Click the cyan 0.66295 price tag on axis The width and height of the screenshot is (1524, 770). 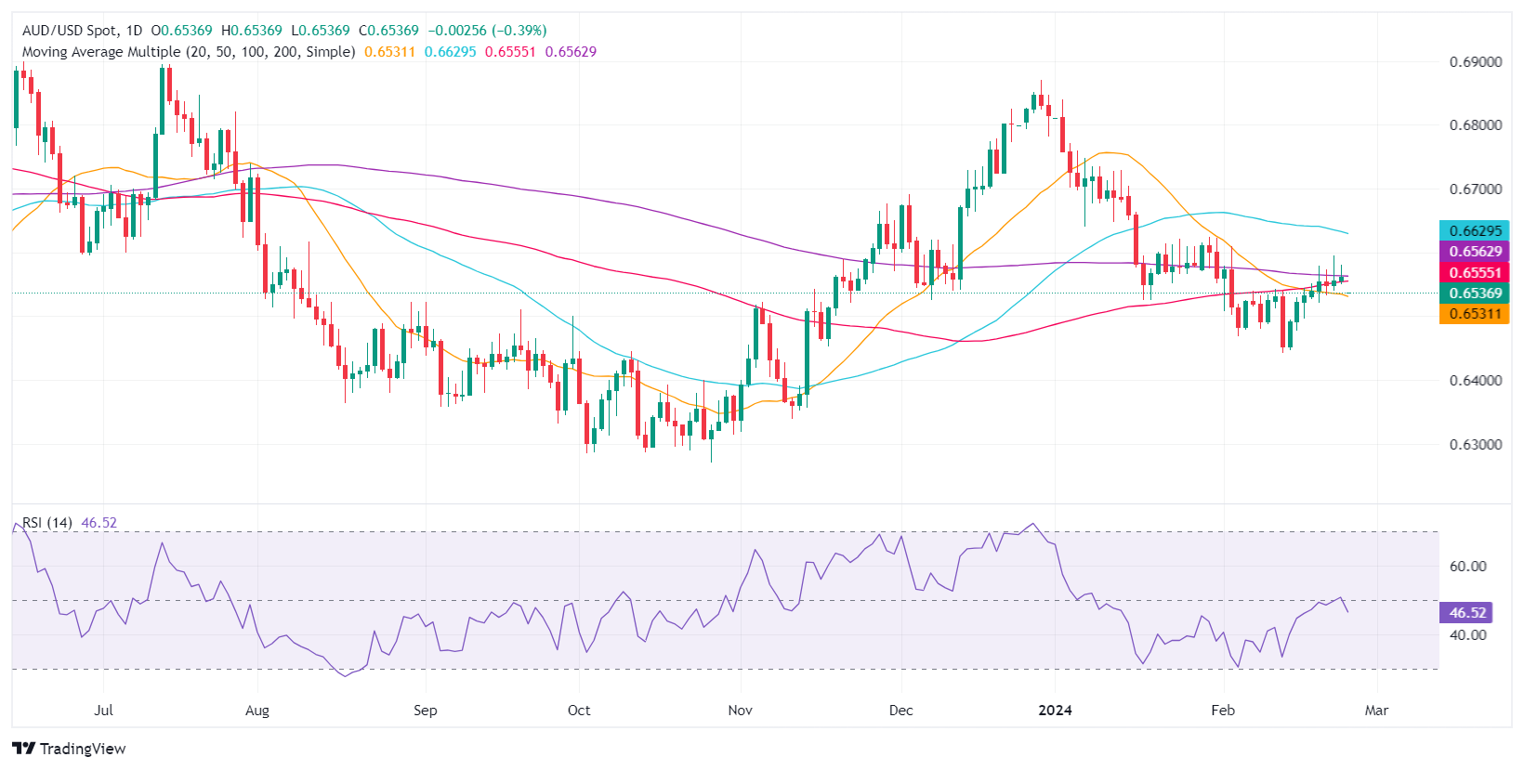point(1475,230)
